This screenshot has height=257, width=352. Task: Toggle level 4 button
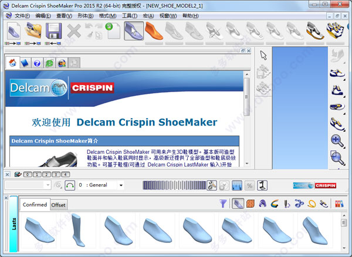(65, 174)
